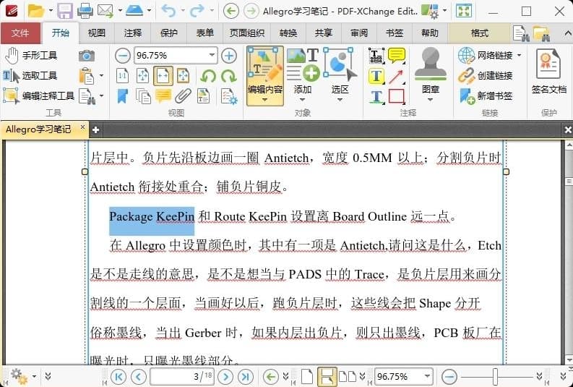Switch to the Comment (注释) tab

coord(133,33)
